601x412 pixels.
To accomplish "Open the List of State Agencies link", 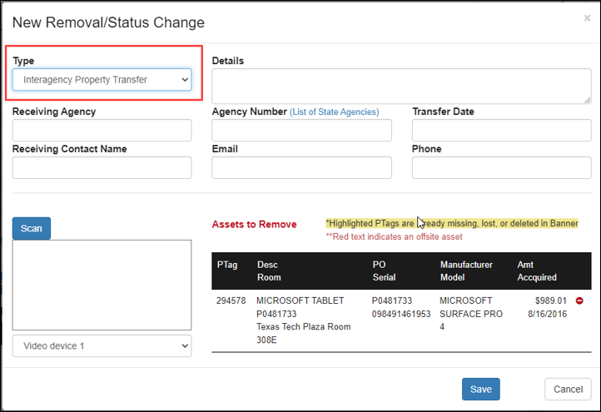I will click(335, 112).
